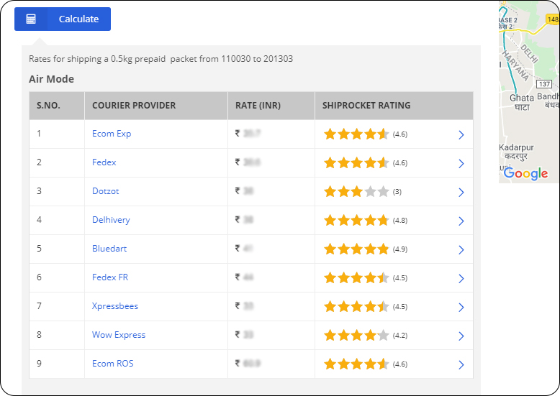Click the calculator icon on Calculate button
The image size is (560, 396).
coord(31,19)
